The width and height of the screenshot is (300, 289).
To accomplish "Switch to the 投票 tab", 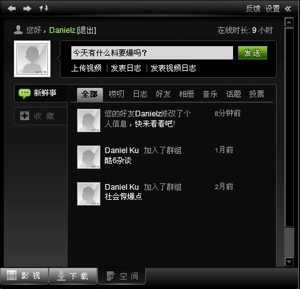I will coord(256,94).
